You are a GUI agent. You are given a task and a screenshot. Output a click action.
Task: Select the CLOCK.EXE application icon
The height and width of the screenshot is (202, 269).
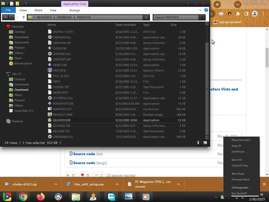pos(50,48)
